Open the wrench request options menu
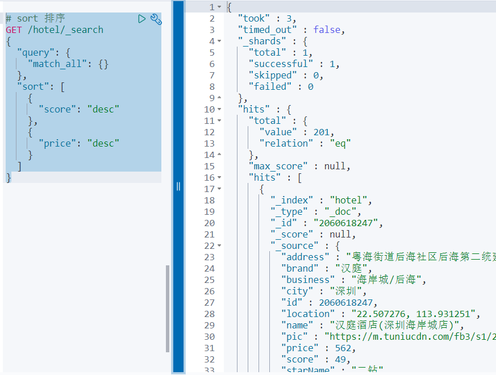Screen dimensions: 496x375 point(156,19)
